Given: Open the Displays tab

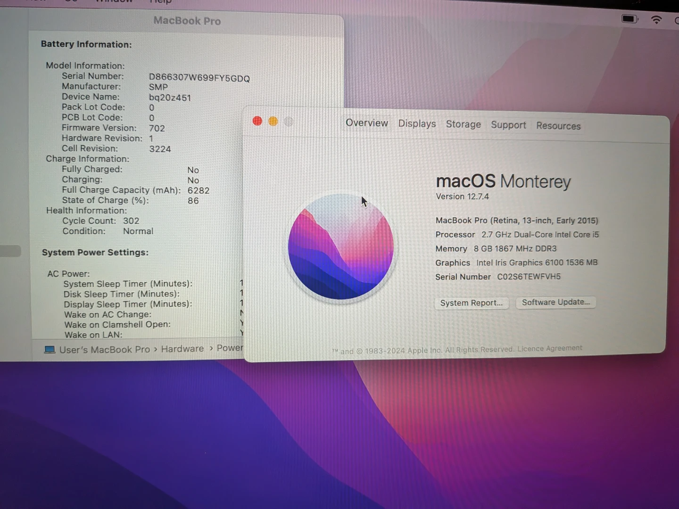Looking at the screenshot, I should pos(417,123).
